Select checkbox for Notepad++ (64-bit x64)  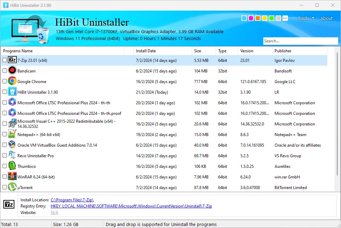4,134
